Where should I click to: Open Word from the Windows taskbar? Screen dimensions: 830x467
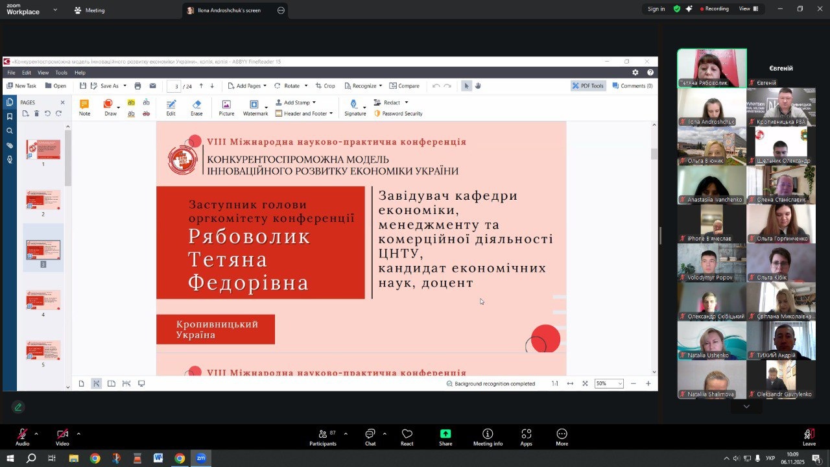tap(158, 459)
